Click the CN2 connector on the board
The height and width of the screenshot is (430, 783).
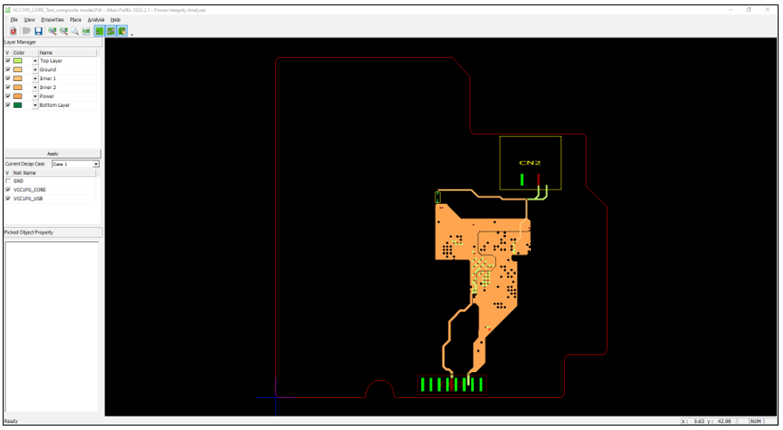[530, 163]
